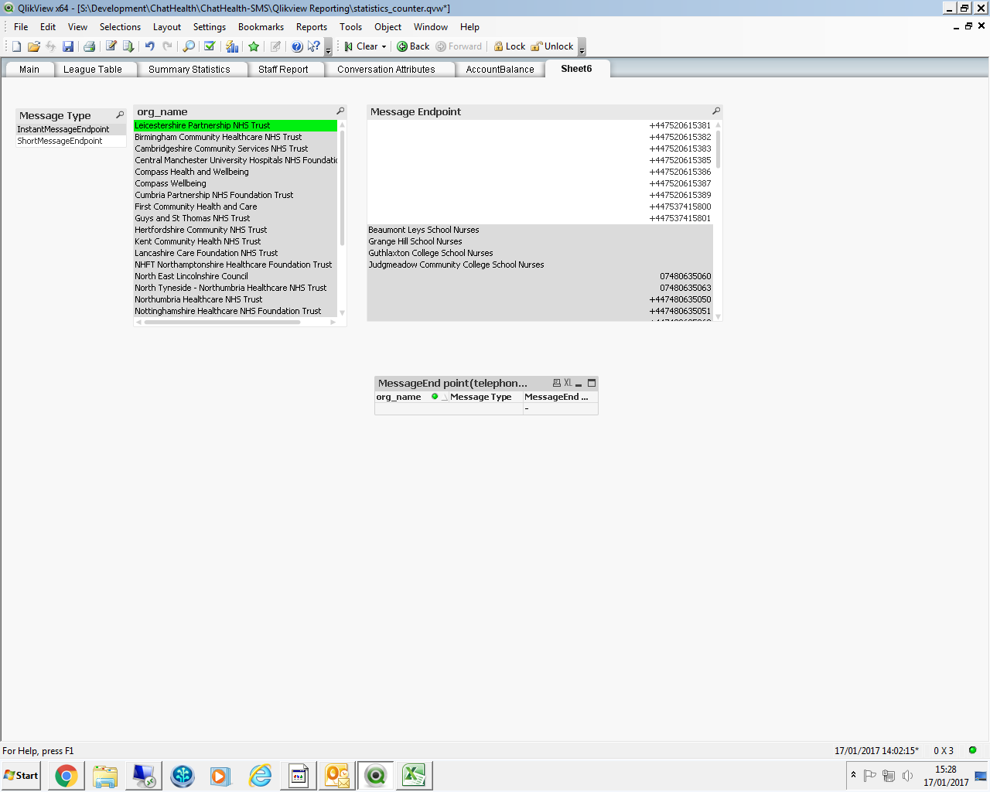This screenshot has width=990, height=792.
Task: Minimize the MessageEnd point table object
Action: tap(579, 383)
